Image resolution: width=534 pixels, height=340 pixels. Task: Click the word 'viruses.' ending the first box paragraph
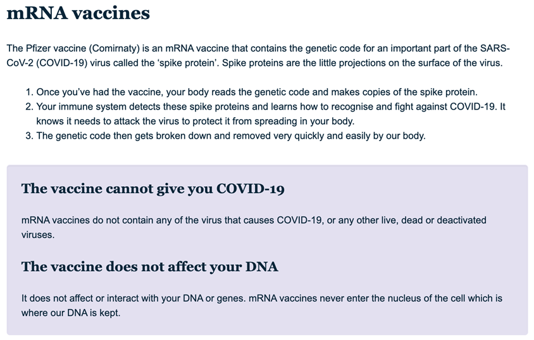coord(38,235)
